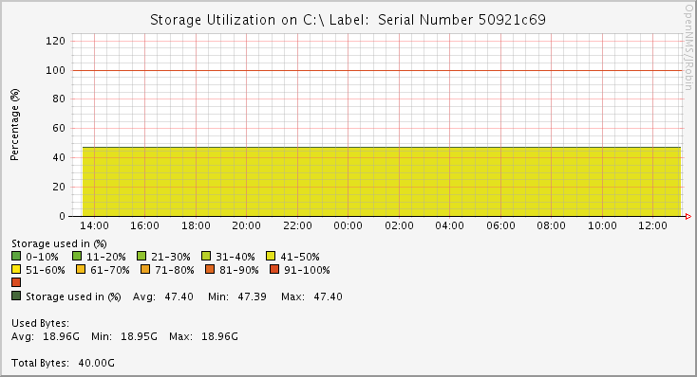This screenshot has width=697, height=377.
Task: Click the 31-40% legend color swatch
Action: click(206, 256)
